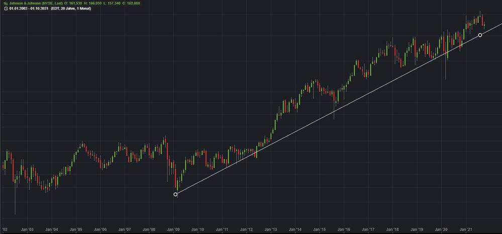Click the Jan '11 label on time axis
502x234 pixels.
coord(222,229)
